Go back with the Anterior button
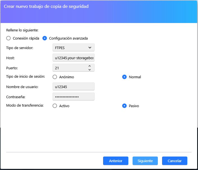198x170 pixels. [x=116, y=161]
